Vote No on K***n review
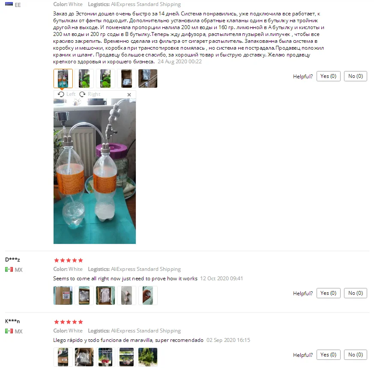Image resolution: width=374 pixels, height=368 pixels. pos(356,355)
